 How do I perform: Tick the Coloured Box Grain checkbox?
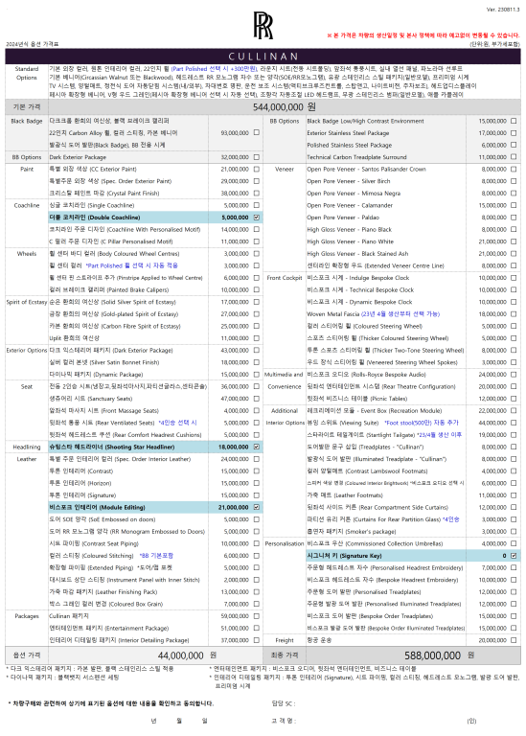[x=256, y=604]
